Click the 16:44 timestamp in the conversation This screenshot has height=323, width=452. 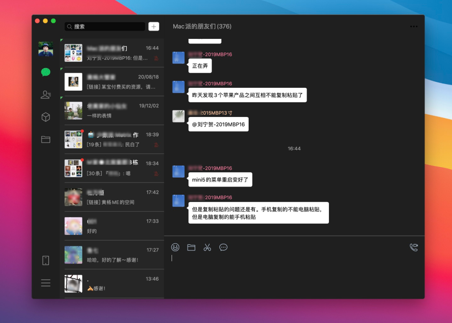(294, 148)
